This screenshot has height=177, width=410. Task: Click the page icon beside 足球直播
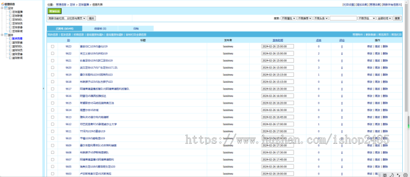point(10,12)
